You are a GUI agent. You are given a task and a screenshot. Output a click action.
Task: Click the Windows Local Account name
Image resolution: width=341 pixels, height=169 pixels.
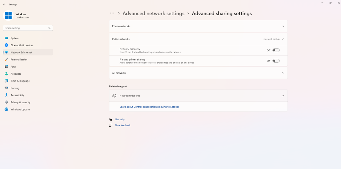[x=23, y=16]
